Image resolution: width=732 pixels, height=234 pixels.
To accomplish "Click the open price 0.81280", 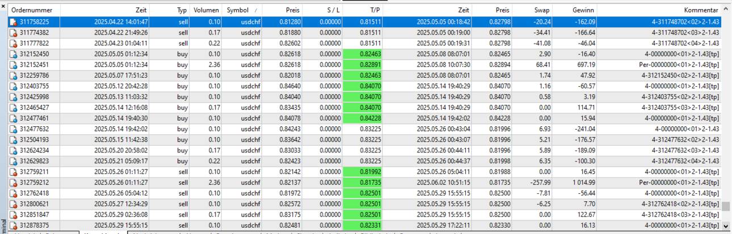I will [290, 22].
